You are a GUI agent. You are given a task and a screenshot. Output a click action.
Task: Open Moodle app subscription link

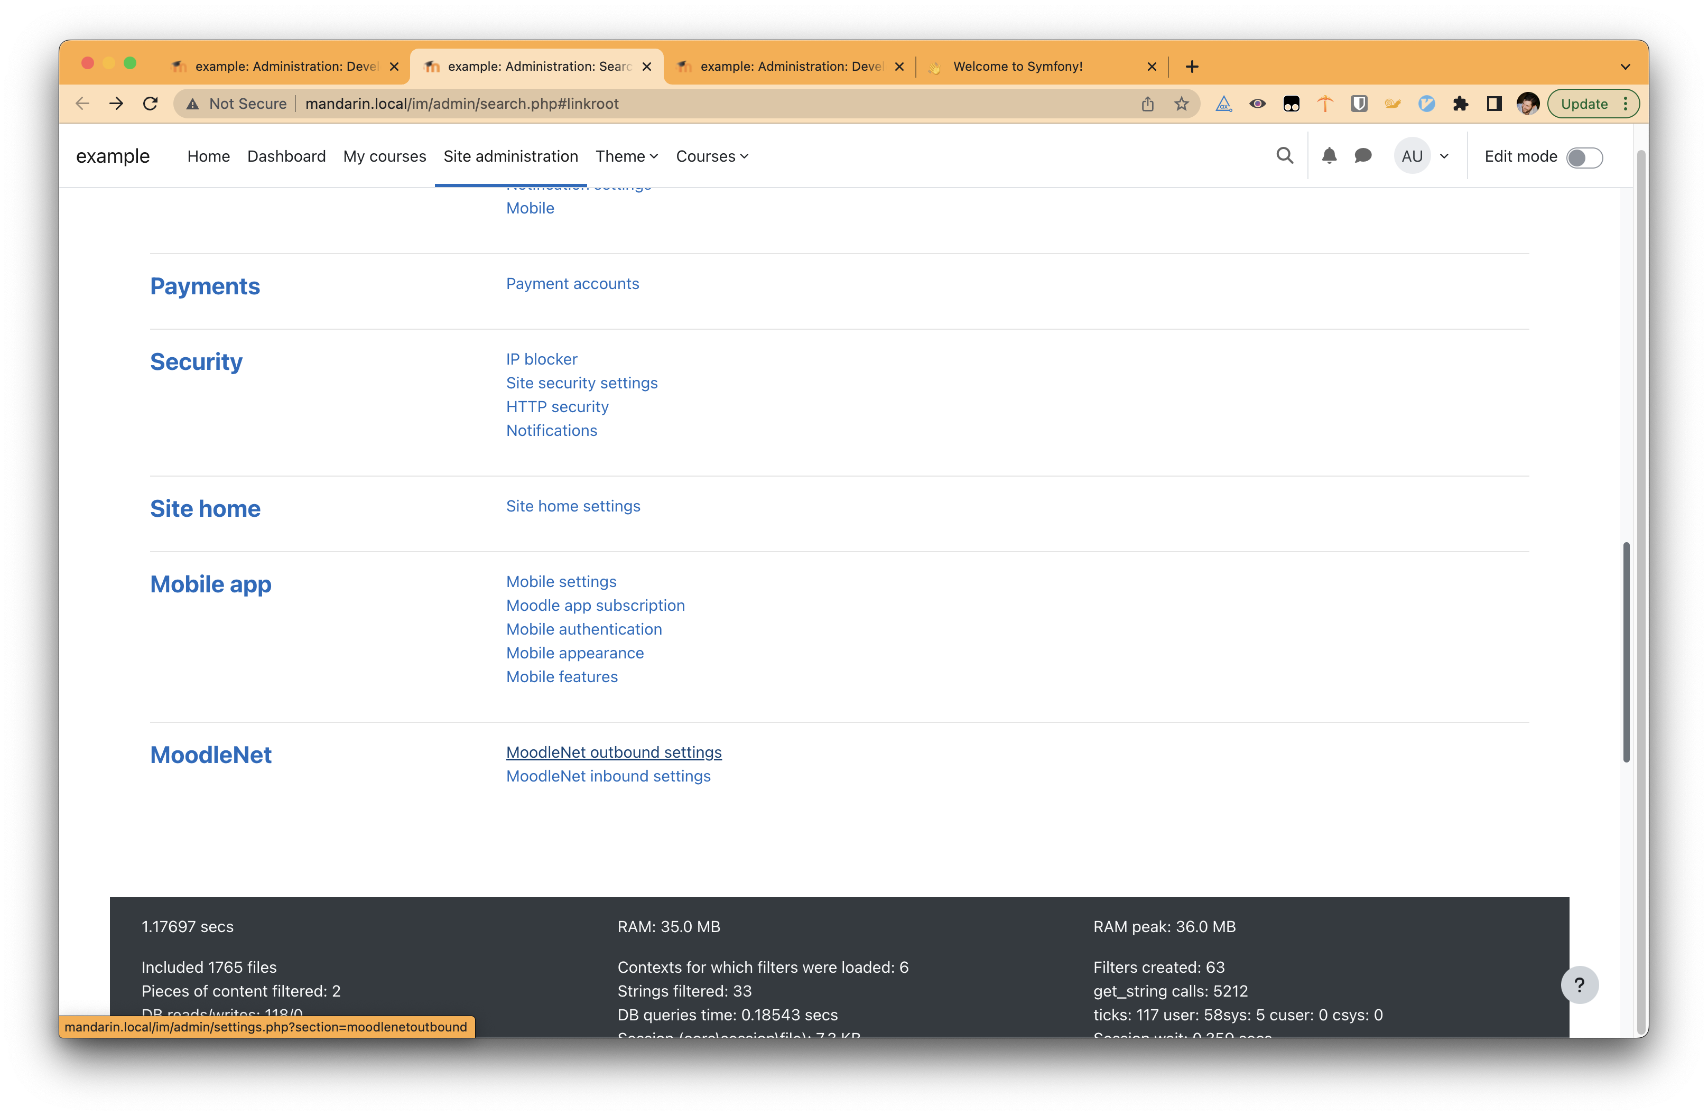pyautogui.click(x=595, y=605)
